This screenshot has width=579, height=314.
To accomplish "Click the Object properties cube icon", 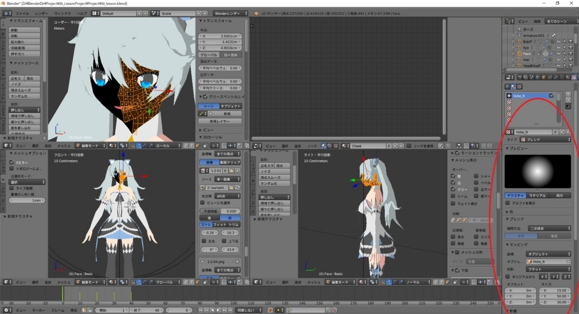I will click(x=543, y=77).
